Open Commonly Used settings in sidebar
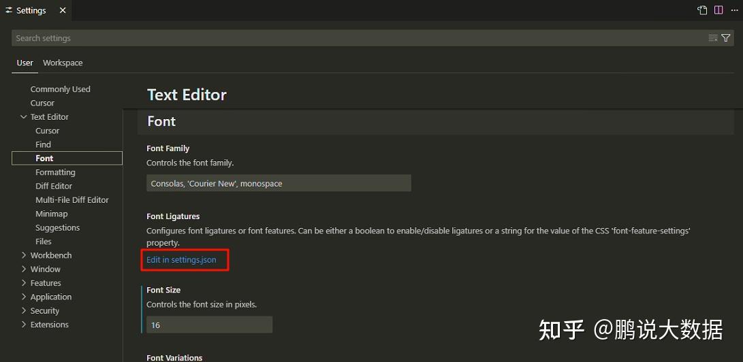 (x=60, y=89)
